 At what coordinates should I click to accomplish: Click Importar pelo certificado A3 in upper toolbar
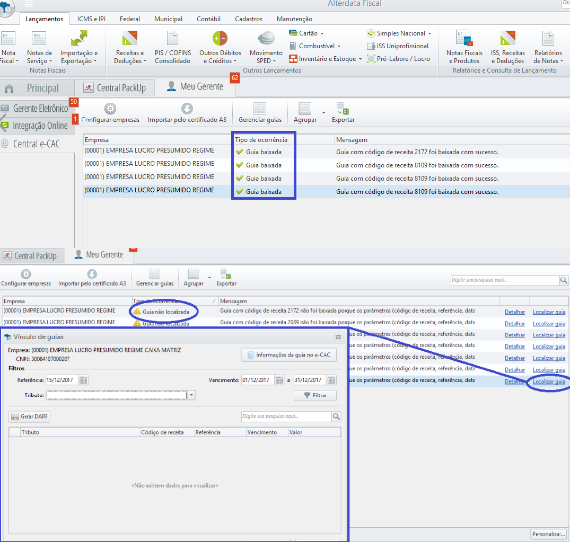tap(187, 113)
